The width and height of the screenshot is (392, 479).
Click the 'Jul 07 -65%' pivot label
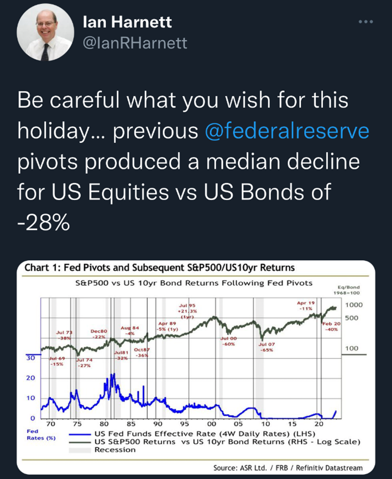pyautogui.click(x=266, y=347)
